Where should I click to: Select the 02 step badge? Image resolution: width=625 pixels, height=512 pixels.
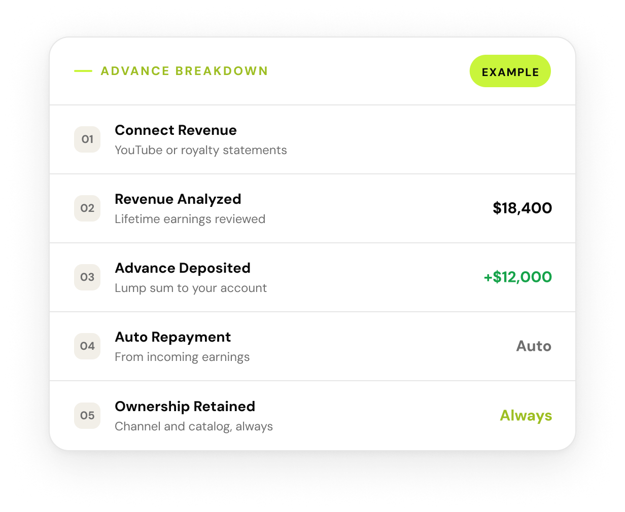[x=87, y=208]
